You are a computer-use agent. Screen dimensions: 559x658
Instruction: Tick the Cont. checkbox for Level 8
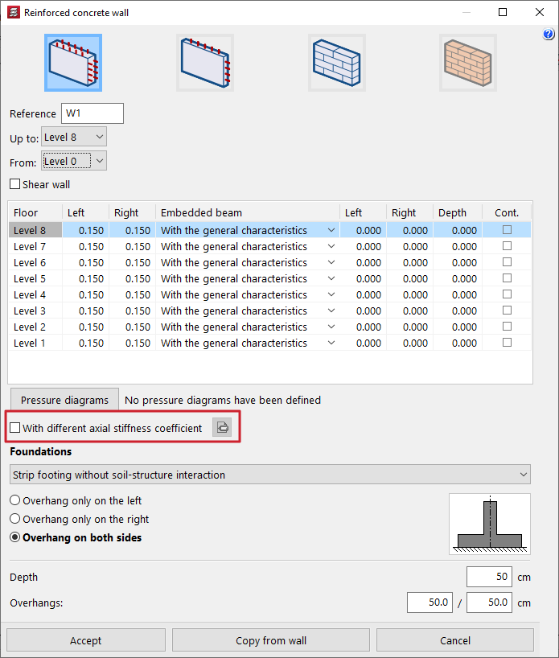tap(507, 230)
